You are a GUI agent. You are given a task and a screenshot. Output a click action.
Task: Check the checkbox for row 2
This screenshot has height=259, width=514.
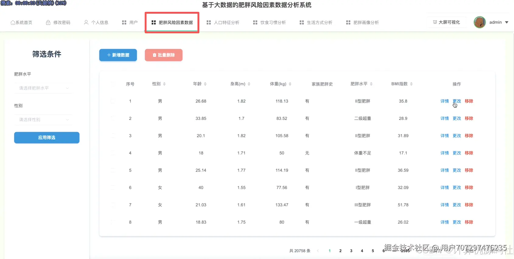(113, 119)
